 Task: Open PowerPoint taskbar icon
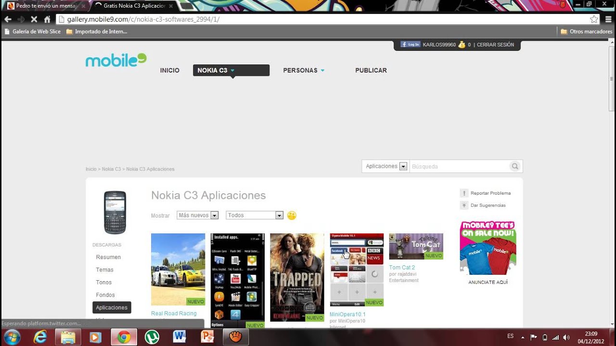(208, 337)
